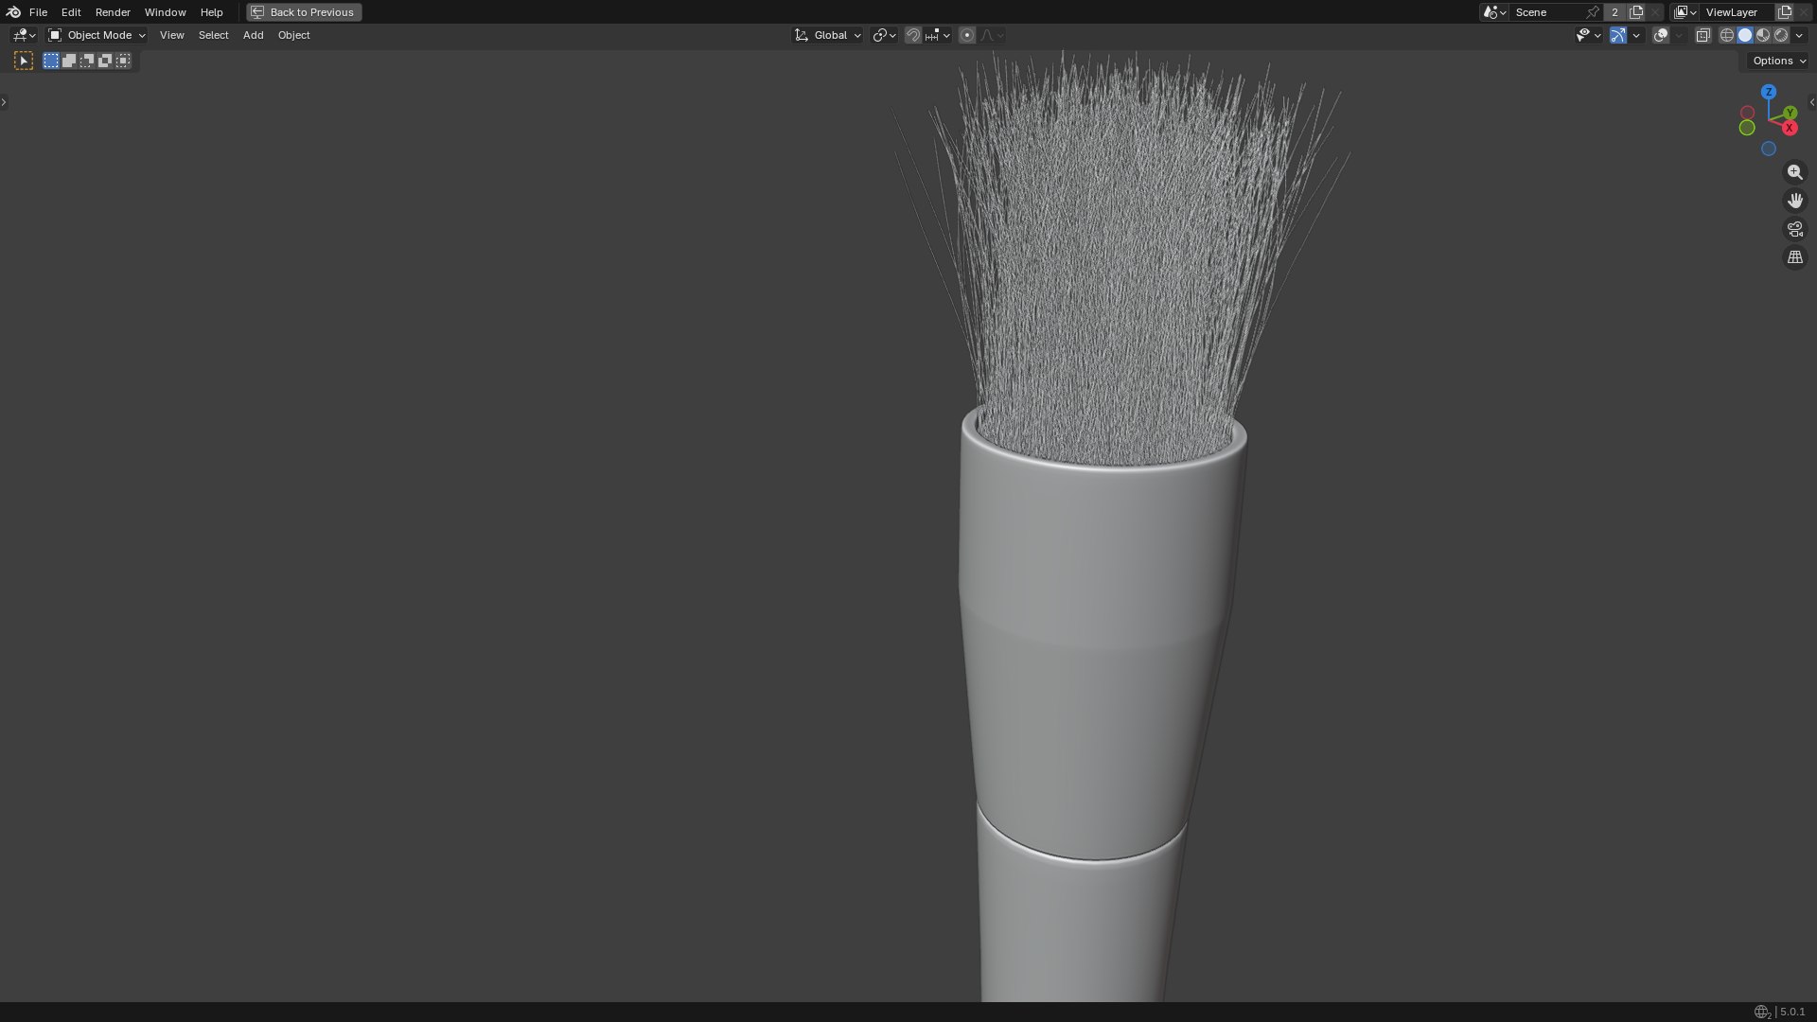Screen dimensions: 1817x1022
Task: Switch perspective/orthographic grid icon
Action: pos(1794,257)
